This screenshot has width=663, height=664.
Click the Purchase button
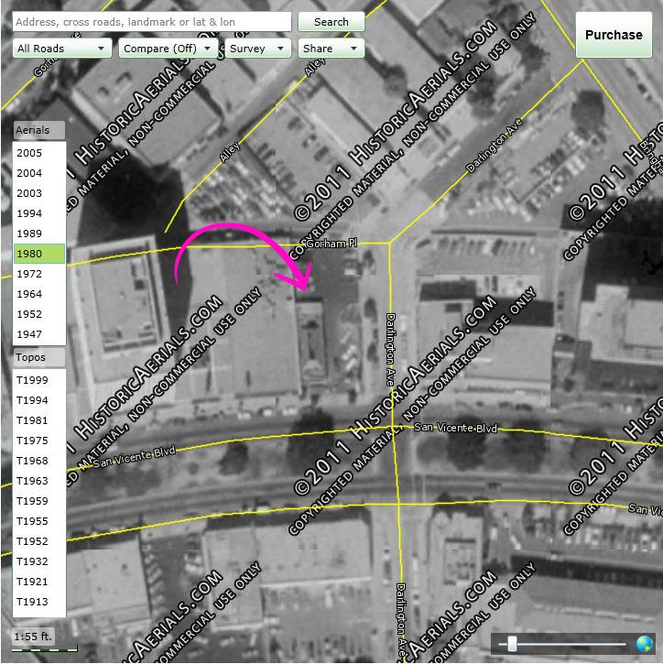614,35
